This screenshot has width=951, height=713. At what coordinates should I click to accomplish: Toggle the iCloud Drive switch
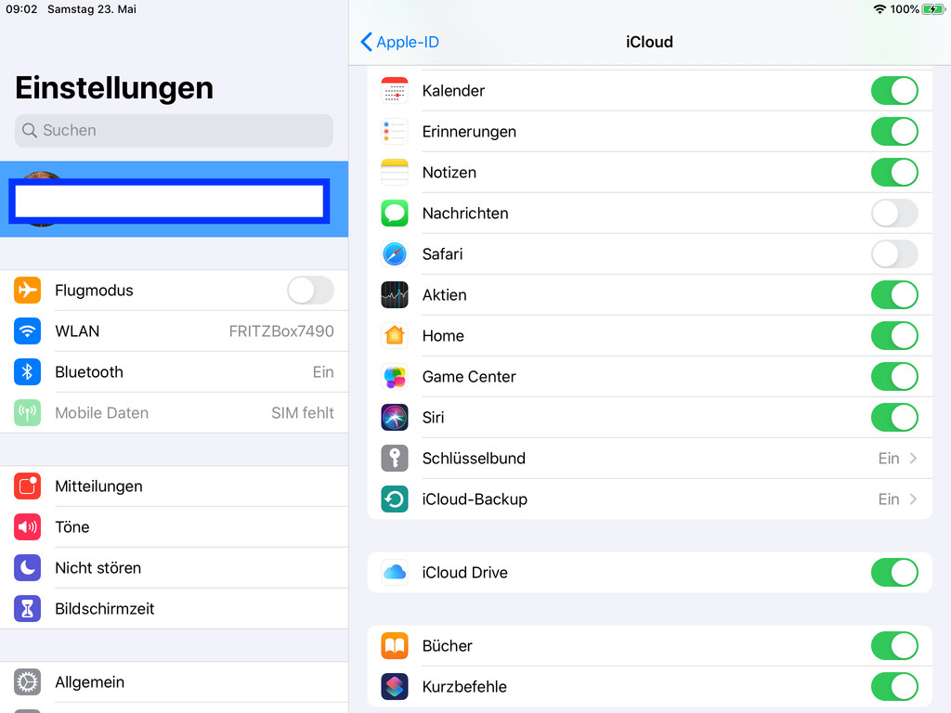(894, 572)
